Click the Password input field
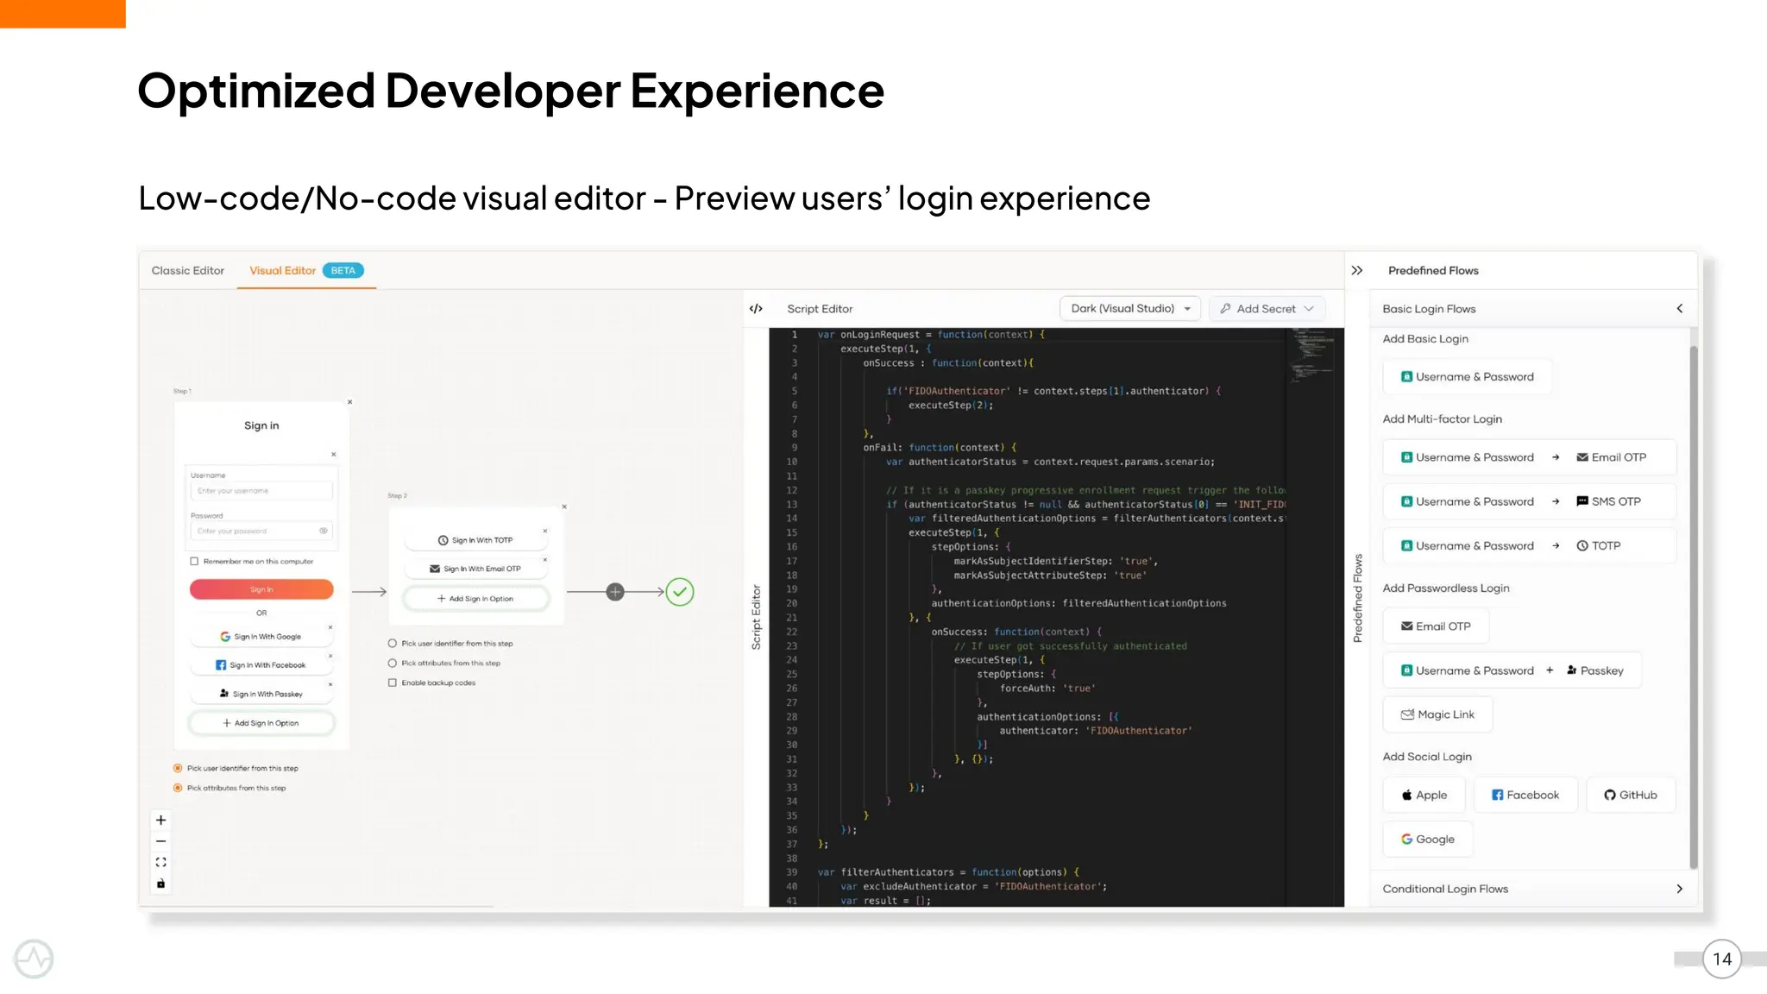Viewport: 1767px width, 994px height. click(x=261, y=532)
